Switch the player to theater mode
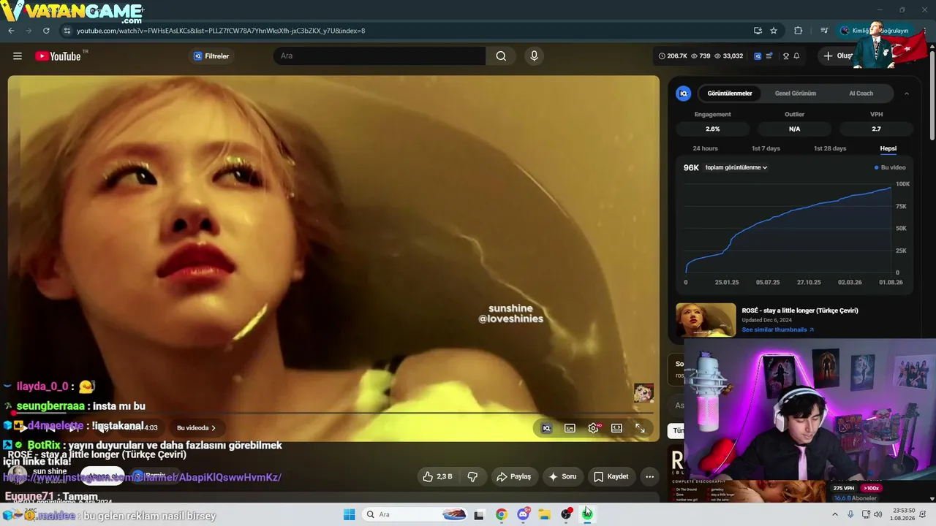 click(616, 428)
